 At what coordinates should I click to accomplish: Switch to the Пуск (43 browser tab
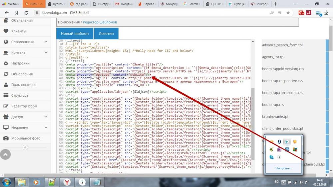237,4
